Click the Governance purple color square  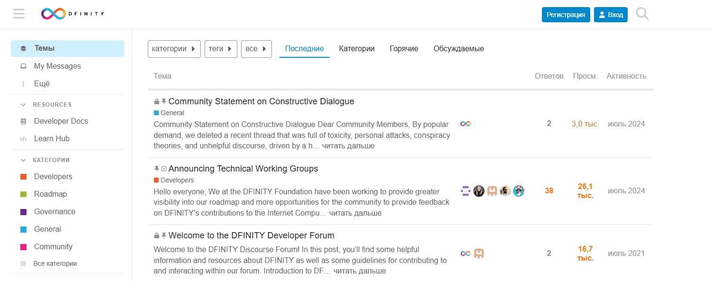click(x=23, y=212)
